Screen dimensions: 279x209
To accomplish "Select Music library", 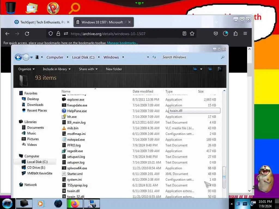I will coord(32,133).
